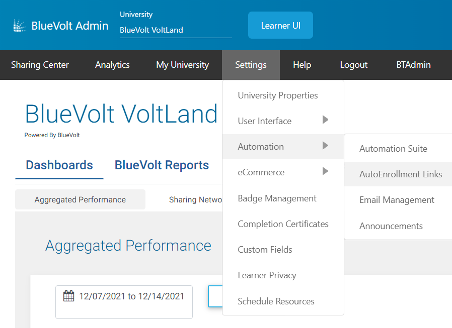
Task: Click the BlueVolt VoltLand page heading
Action: click(x=121, y=114)
